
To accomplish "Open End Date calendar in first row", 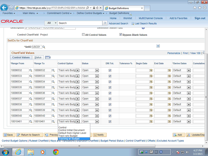I will (x=169, y=70).
